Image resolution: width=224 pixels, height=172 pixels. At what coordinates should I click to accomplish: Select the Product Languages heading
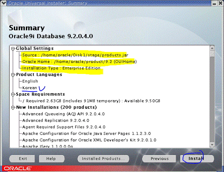click(x=39, y=75)
